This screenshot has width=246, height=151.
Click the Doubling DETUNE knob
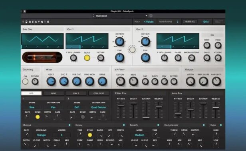[x=35, y=81]
